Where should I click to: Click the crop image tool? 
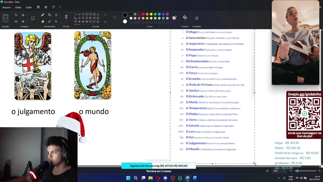pyautogui.click(x=16, y=15)
